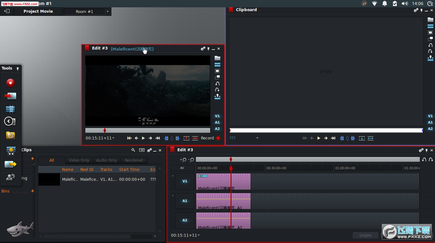Click the replace icon in Clipboard transport
The height and width of the screenshot is (243, 435).
pyautogui.click(x=370, y=138)
